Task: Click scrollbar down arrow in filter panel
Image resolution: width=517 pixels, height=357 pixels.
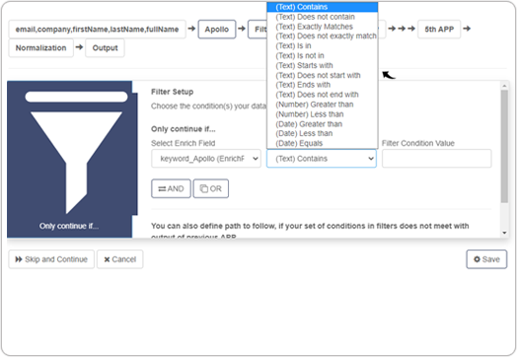Action: pyautogui.click(x=504, y=233)
